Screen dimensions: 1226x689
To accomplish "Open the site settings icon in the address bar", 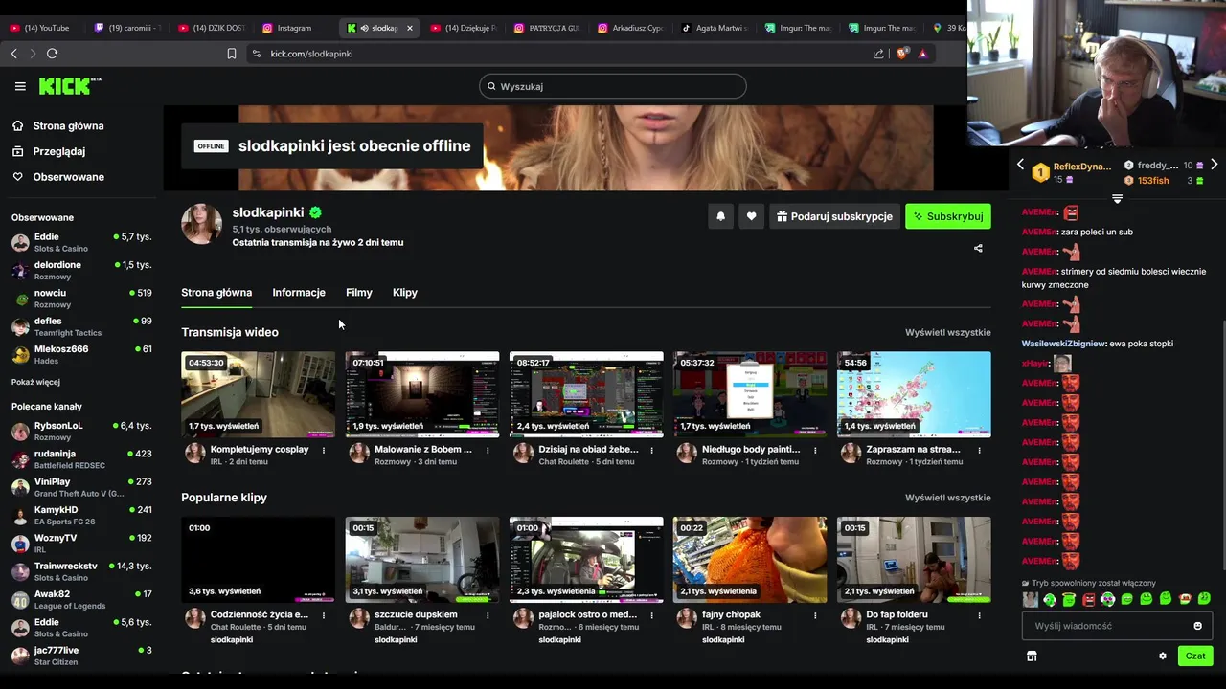I will (256, 54).
